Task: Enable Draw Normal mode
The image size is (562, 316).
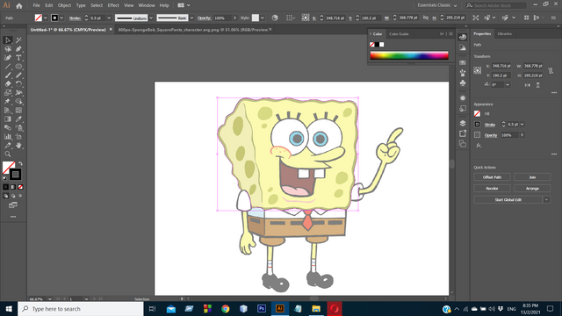Action: [6, 196]
